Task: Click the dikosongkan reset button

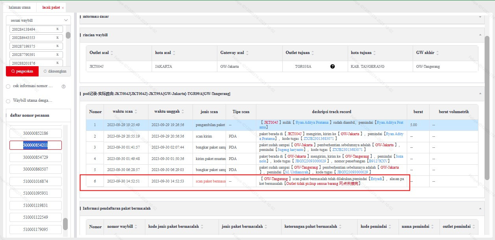Action: point(55,71)
